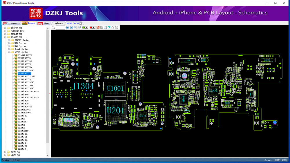Select REDMi K30S layout file
Screen dimensions: 290x163
[x=24, y=101]
